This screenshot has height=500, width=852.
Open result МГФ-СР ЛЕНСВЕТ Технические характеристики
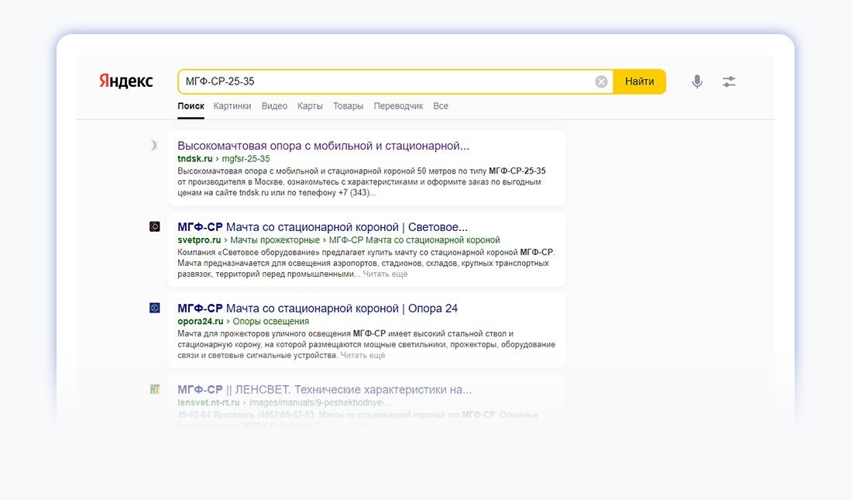point(325,390)
